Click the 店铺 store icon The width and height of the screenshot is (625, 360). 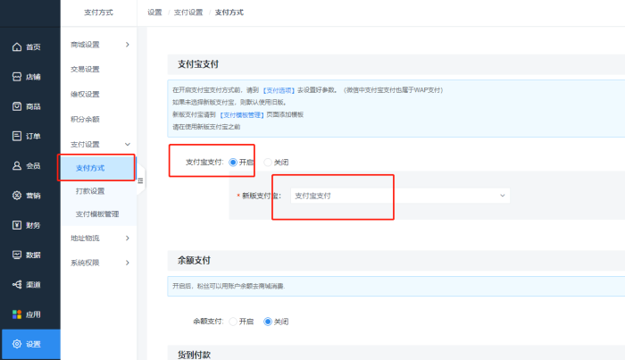point(17,77)
